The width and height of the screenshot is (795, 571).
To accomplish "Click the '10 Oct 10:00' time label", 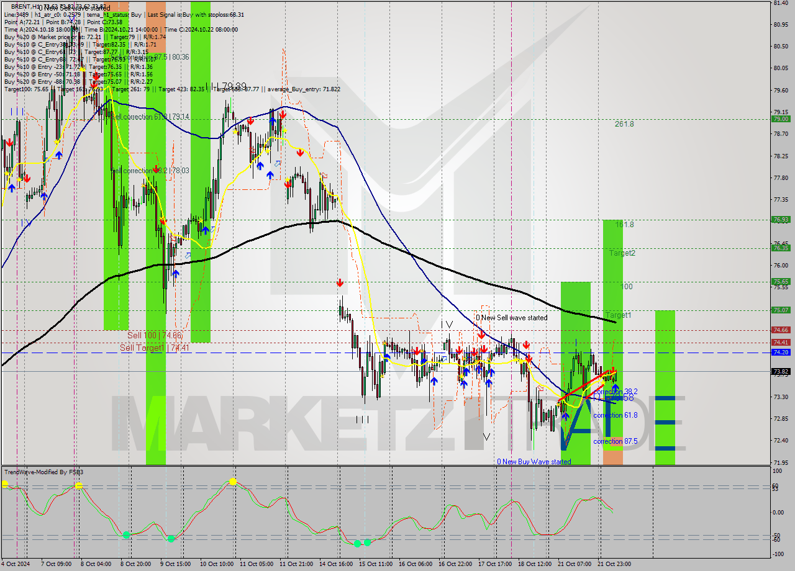I will [216, 564].
